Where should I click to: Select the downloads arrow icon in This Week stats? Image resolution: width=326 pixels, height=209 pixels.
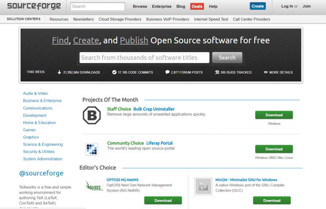pyautogui.click(x=59, y=72)
